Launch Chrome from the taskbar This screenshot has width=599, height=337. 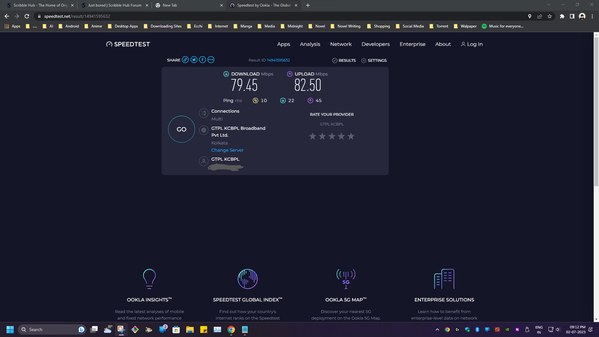(231, 330)
